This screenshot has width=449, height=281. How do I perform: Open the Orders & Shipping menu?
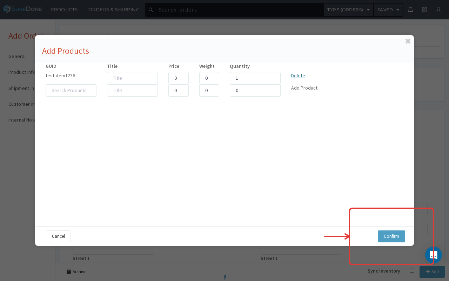click(114, 9)
